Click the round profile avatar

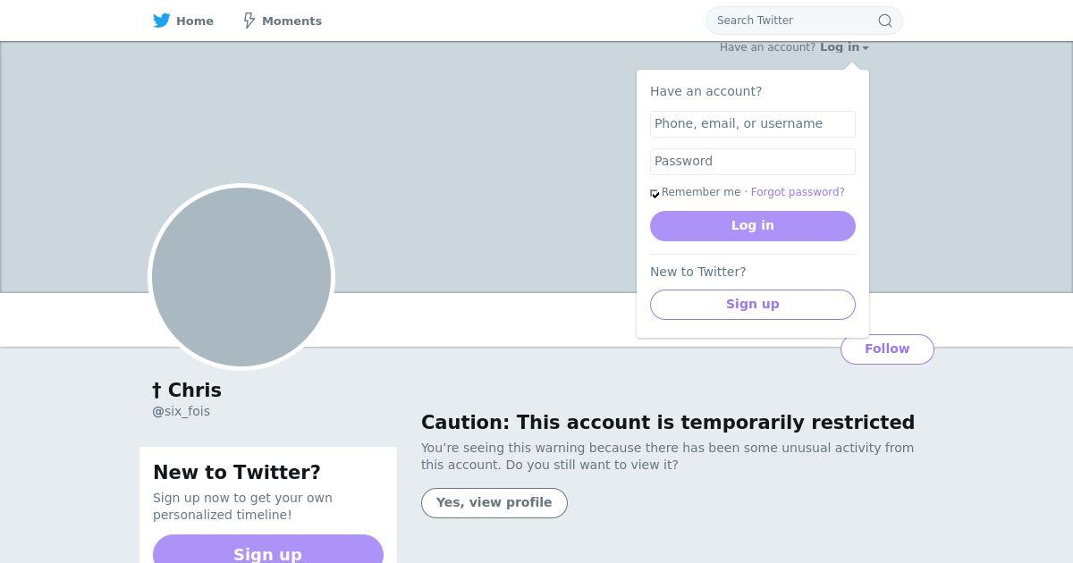pos(241,276)
